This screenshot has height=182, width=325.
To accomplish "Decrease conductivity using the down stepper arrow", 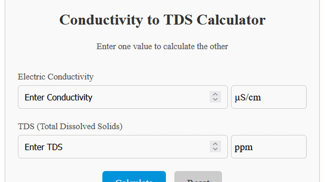I will pyautogui.click(x=216, y=99).
